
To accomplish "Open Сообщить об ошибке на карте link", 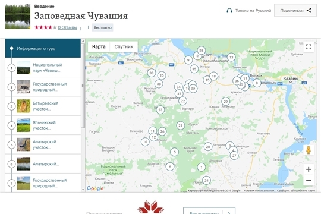I will pyautogui.click(x=296, y=191).
